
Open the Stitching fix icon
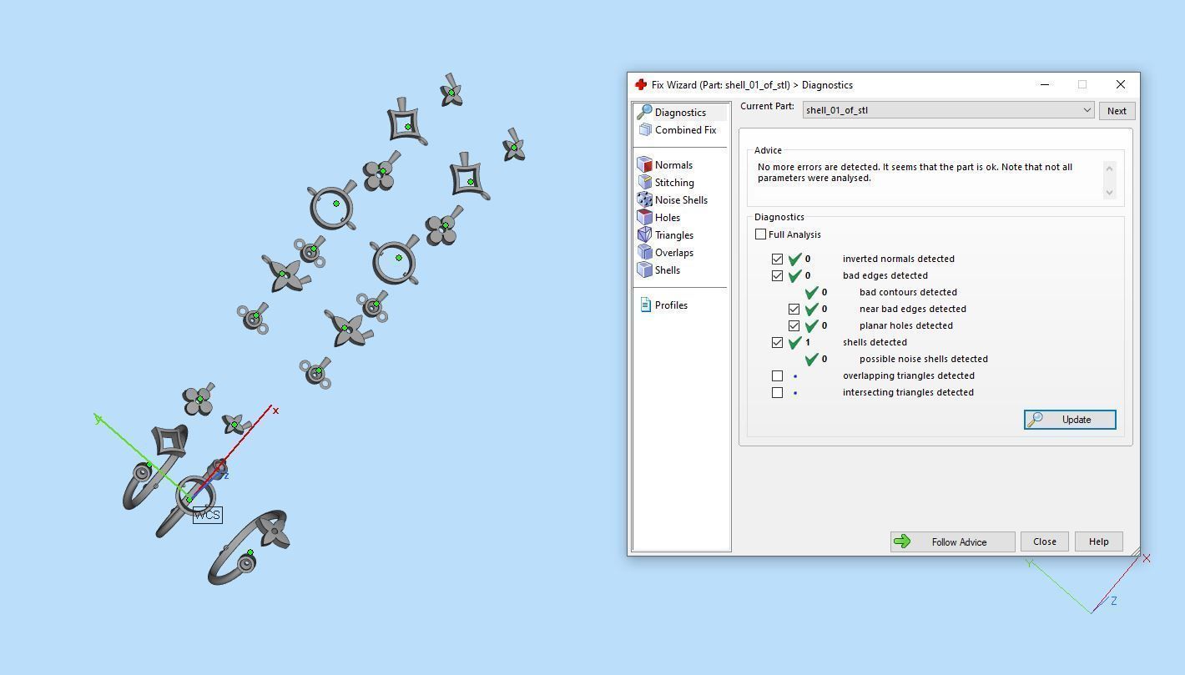click(644, 183)
